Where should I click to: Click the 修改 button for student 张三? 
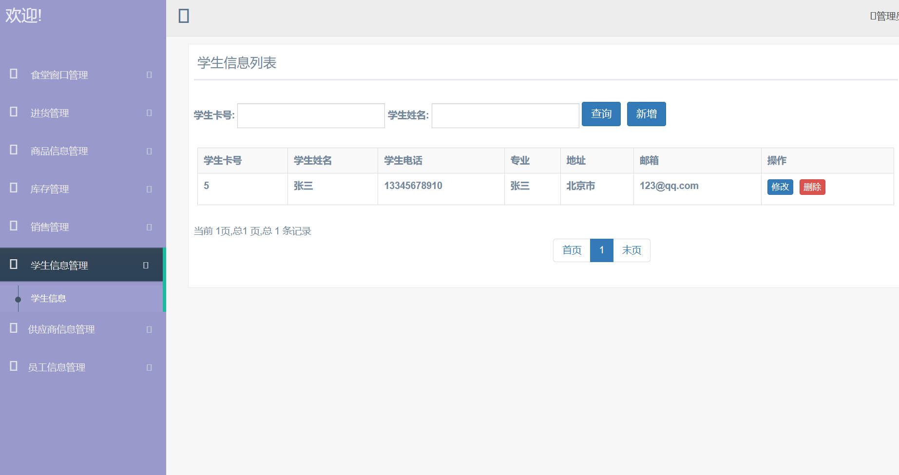(x=780, y=187)
